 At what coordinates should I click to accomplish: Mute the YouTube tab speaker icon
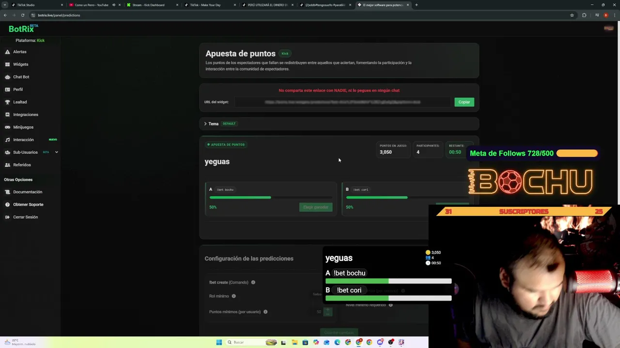[114, 5]
